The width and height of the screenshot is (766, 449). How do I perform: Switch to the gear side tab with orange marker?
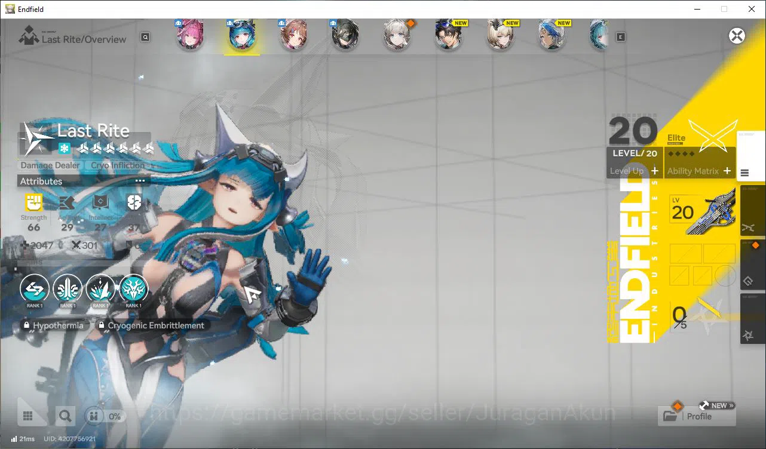tap(752, 264)
